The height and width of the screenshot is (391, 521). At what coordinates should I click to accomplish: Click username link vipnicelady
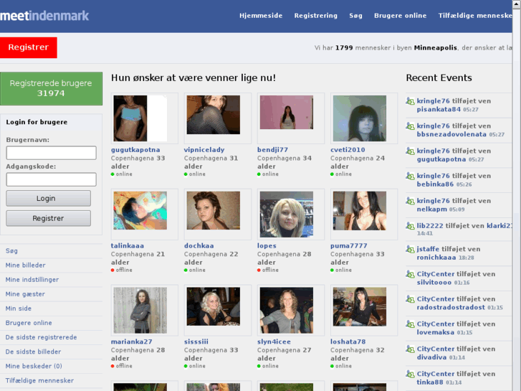pyautogui.click(x=204, y=150)
